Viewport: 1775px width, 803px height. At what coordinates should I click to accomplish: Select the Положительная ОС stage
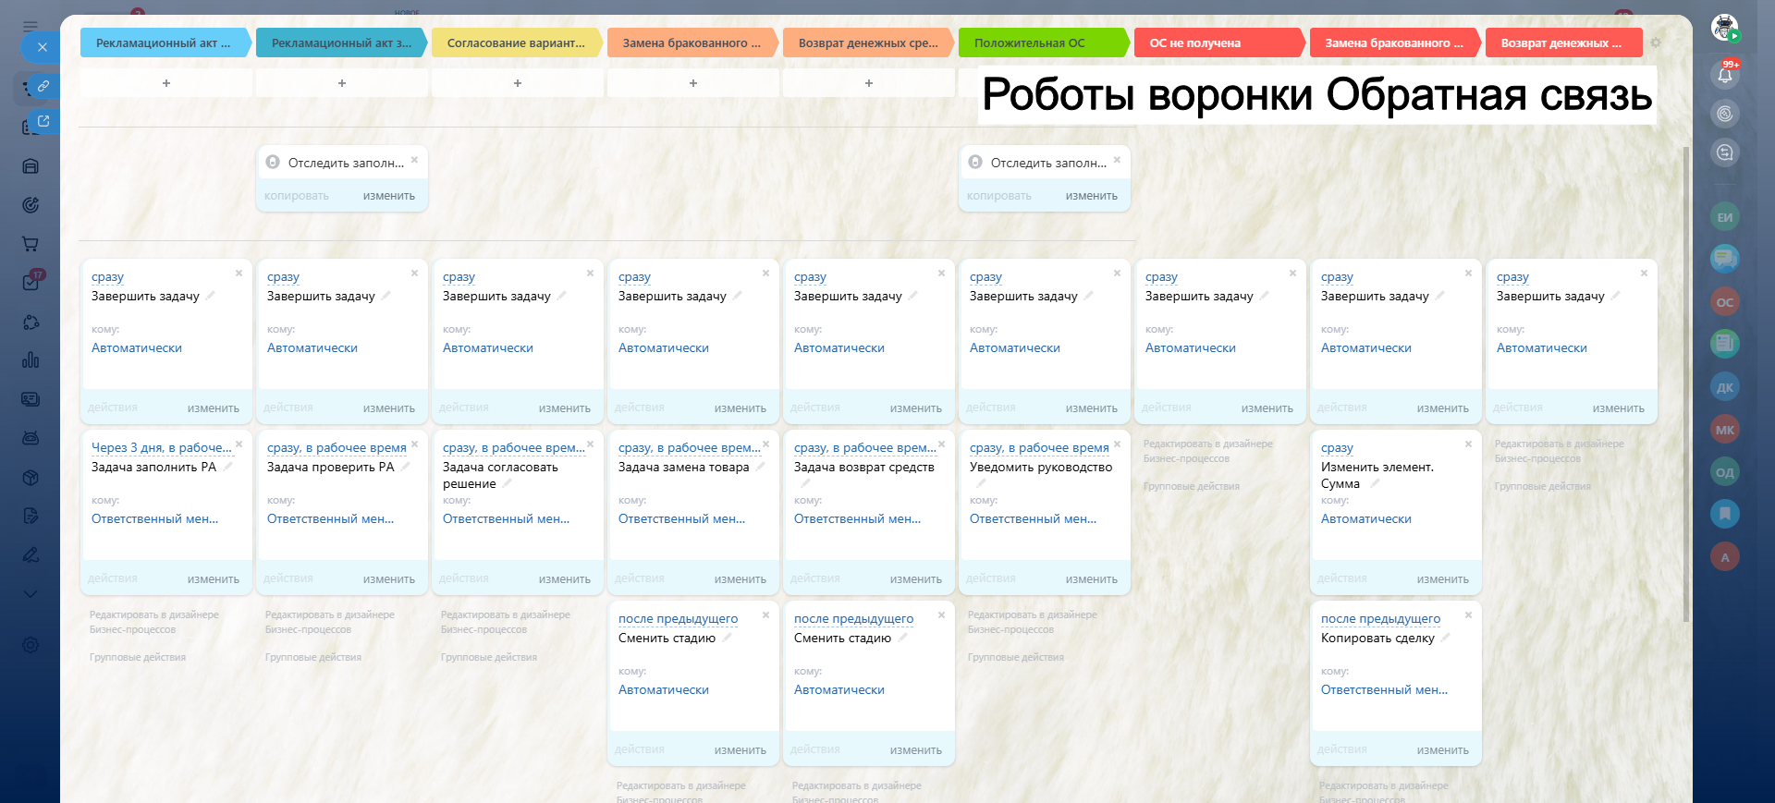pos(1044,43)
